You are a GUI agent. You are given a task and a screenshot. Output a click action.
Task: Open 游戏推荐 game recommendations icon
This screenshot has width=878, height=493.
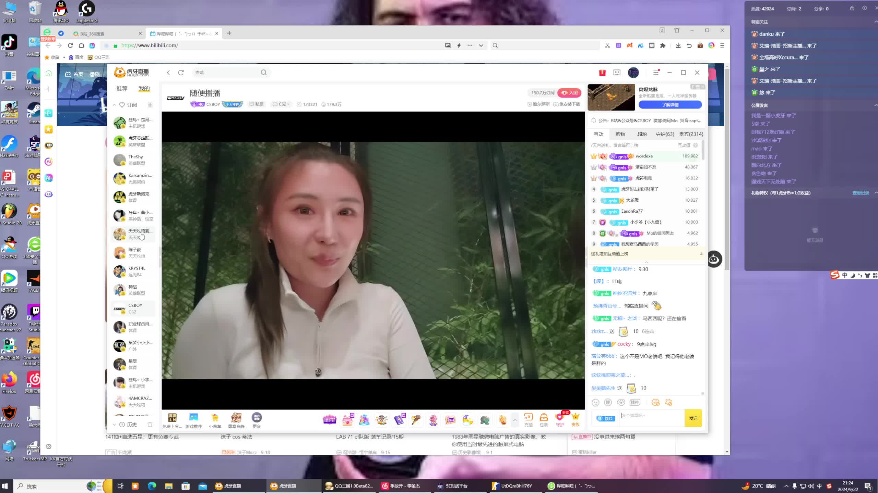tap(193, 420)
